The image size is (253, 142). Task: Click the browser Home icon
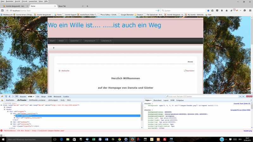point(226,10)
